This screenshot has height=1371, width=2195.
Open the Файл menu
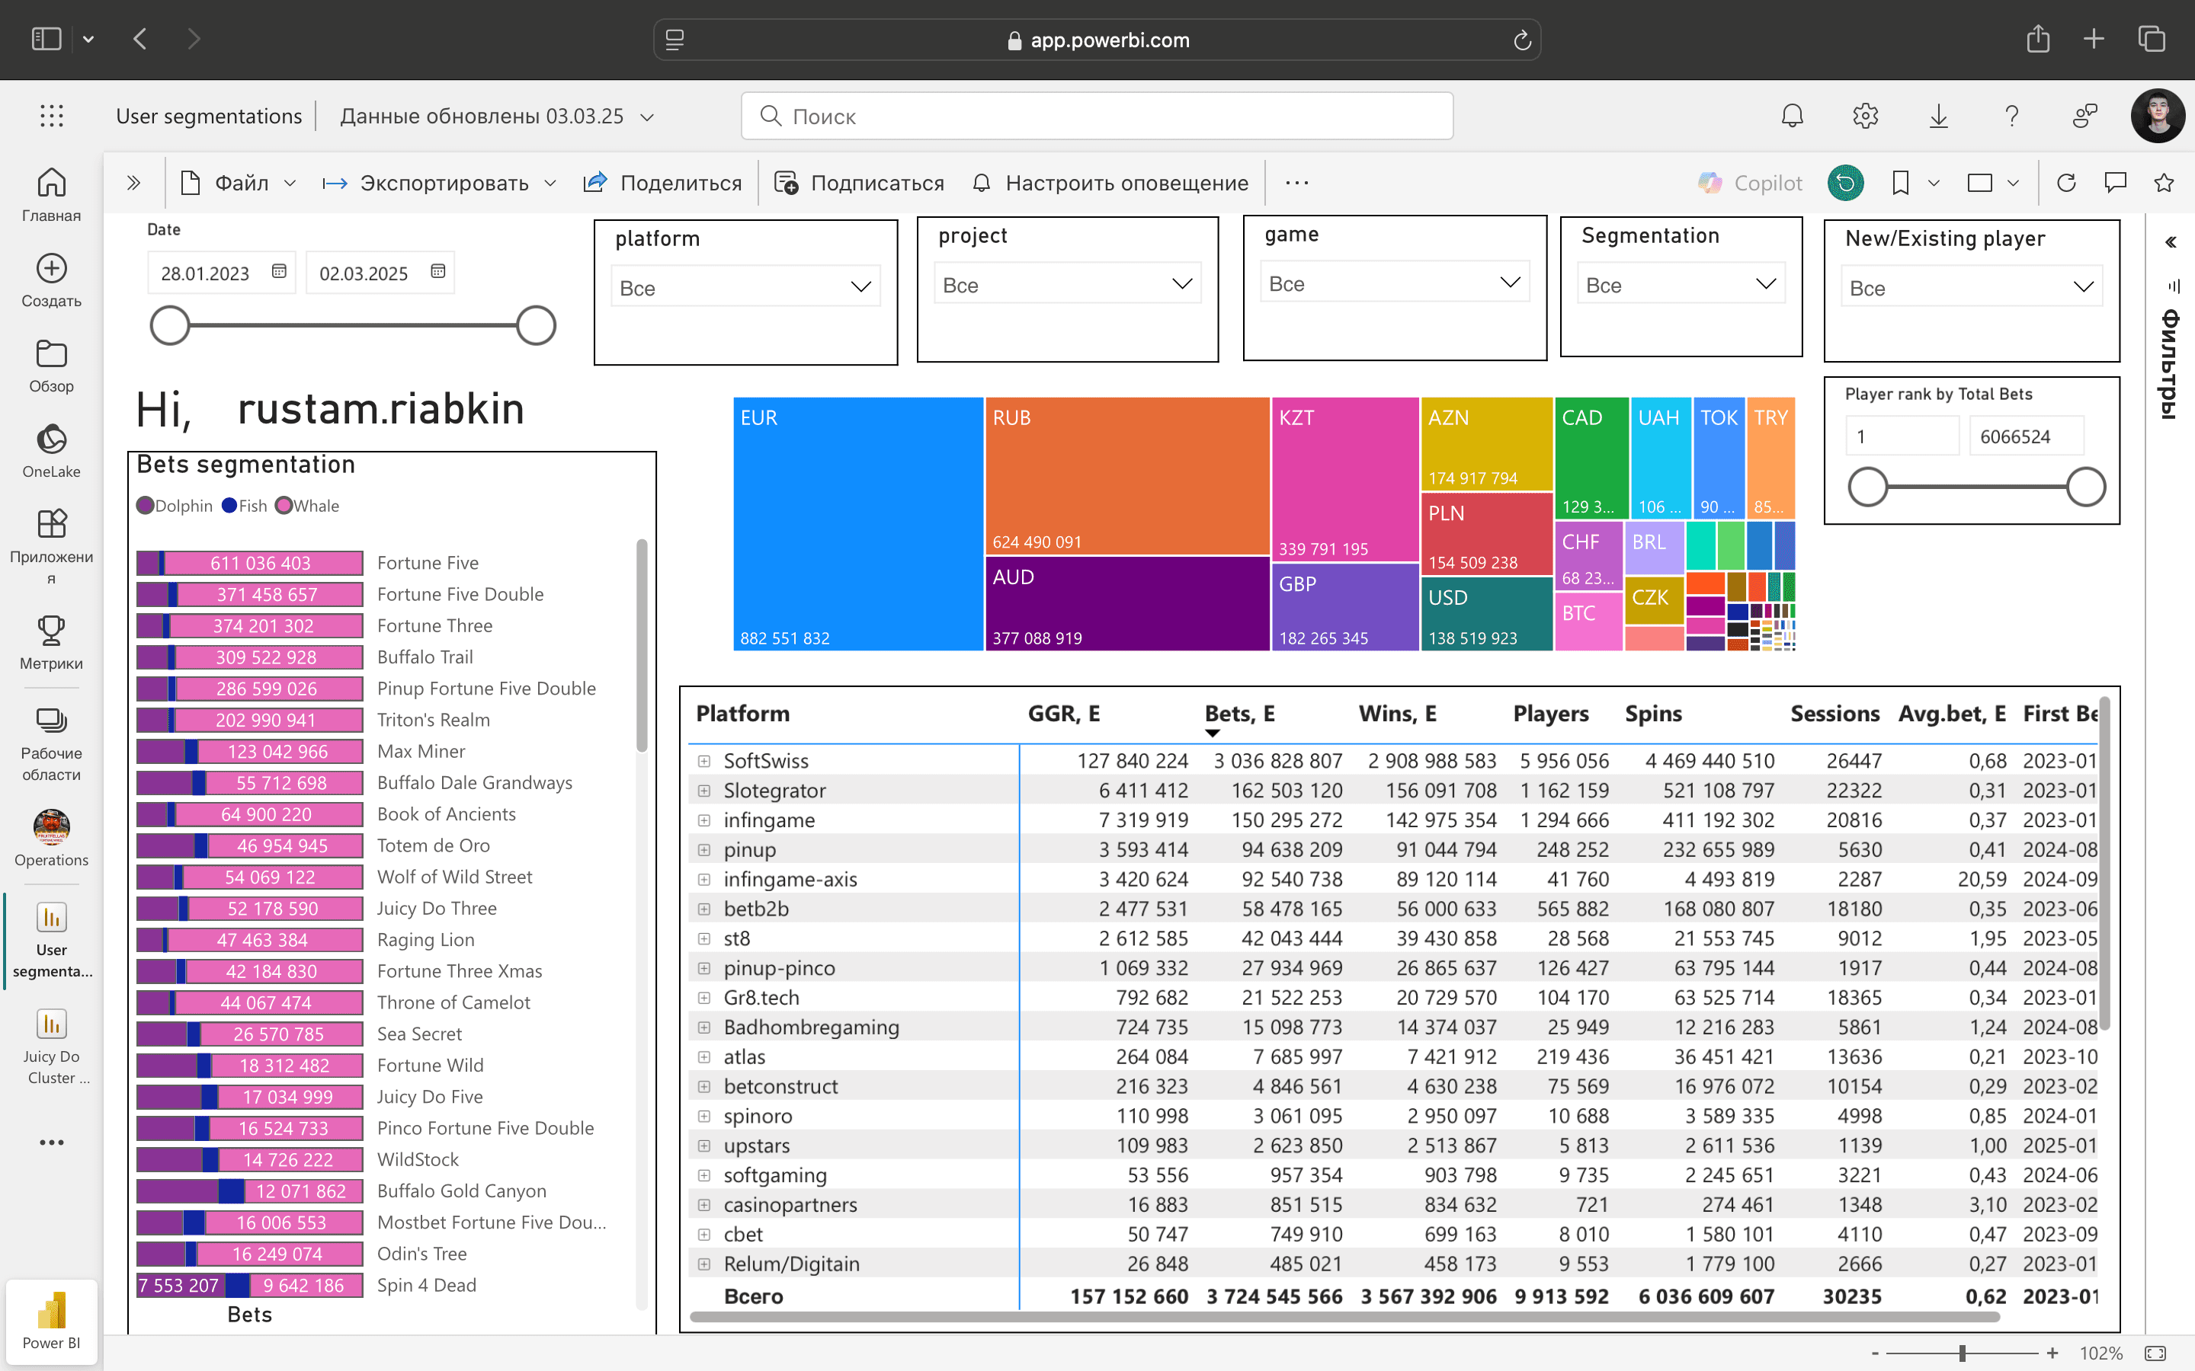[x=239, y=183]
